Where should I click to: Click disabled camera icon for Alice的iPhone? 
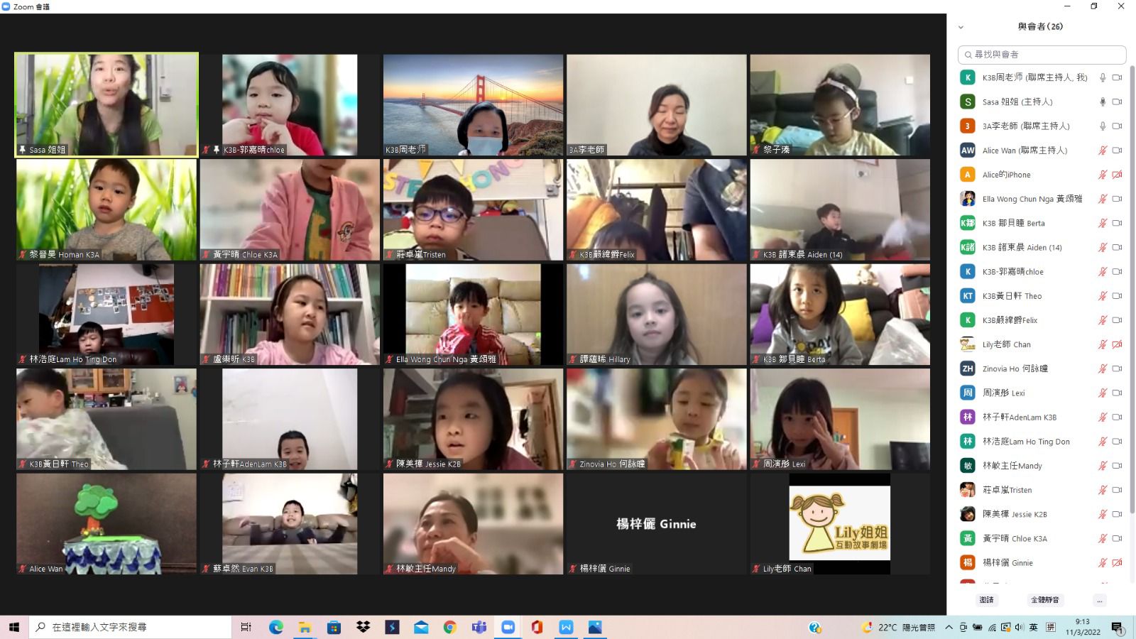[1117, 175]
